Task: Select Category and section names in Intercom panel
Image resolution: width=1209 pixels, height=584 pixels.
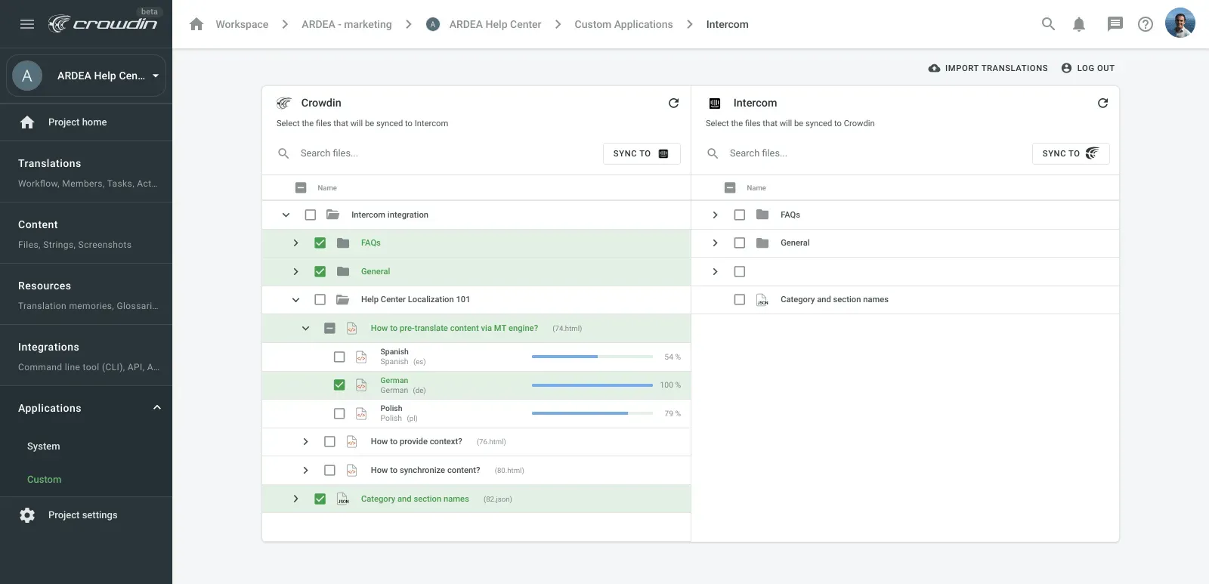Action: point(740,300)
